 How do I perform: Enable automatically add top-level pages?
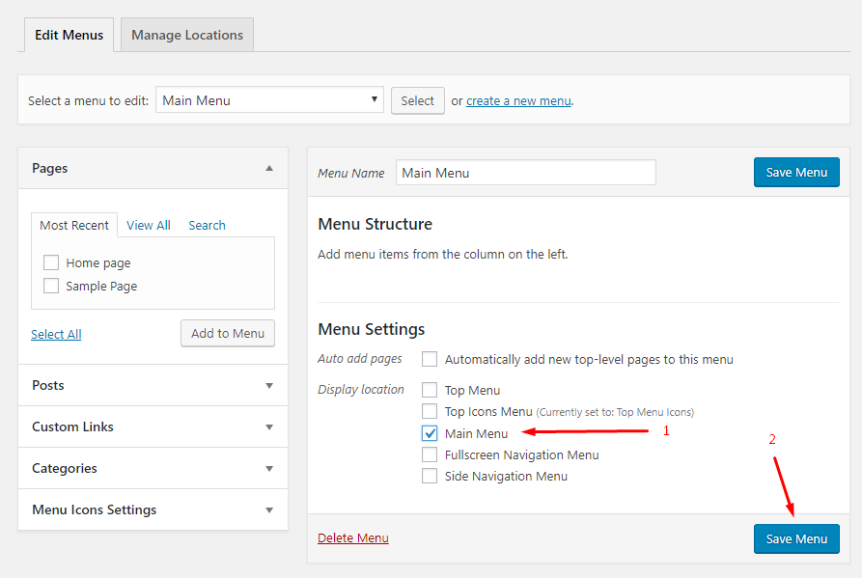(x=430, y=359)
